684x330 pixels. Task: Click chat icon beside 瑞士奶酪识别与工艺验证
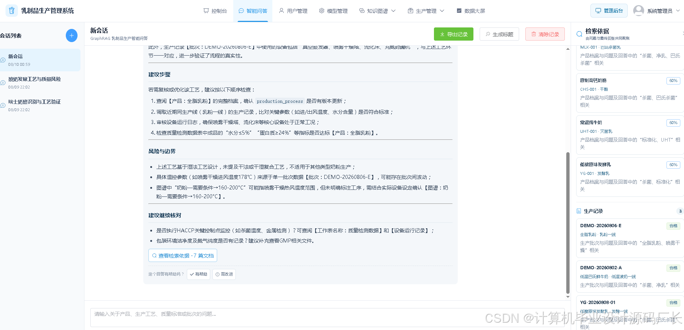pos(3,105)
